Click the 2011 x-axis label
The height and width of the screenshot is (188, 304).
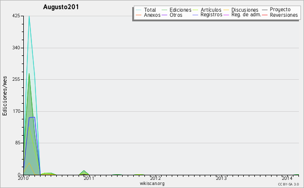(x=89, y=178)
